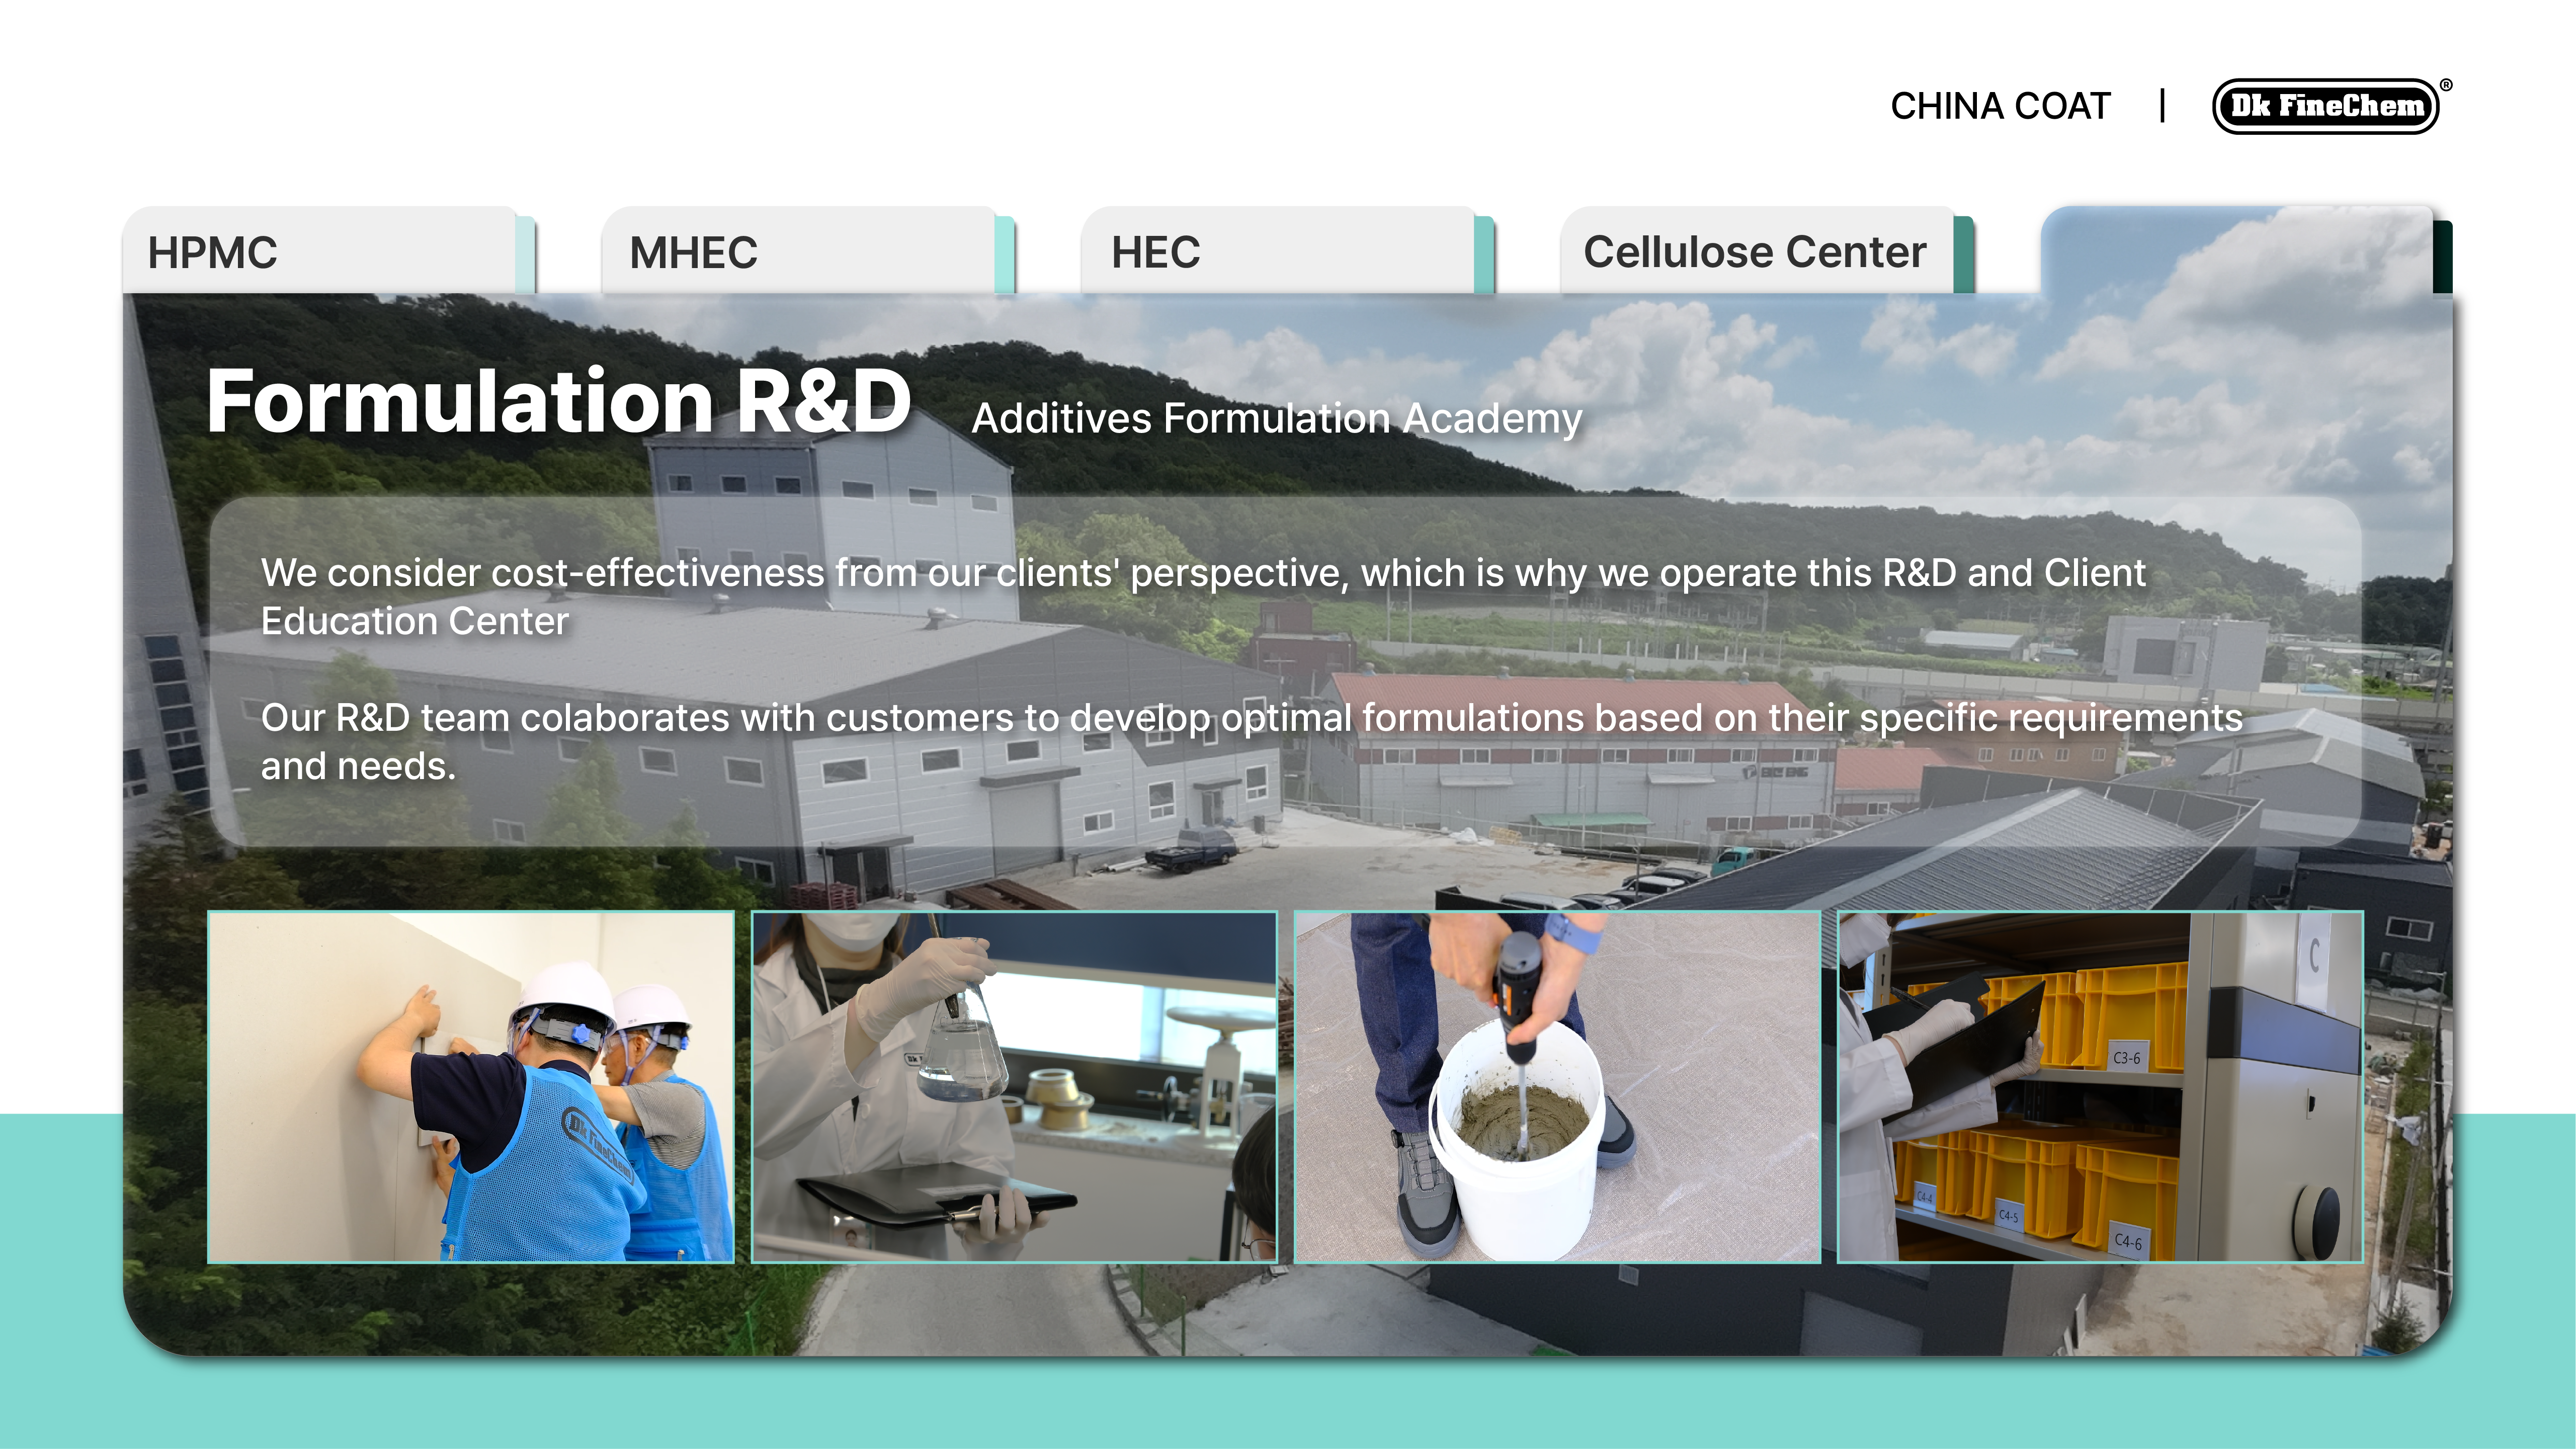Click the dark teal Cellulose Center tab edge
2576x1449 pixels.
[1964, 254]
